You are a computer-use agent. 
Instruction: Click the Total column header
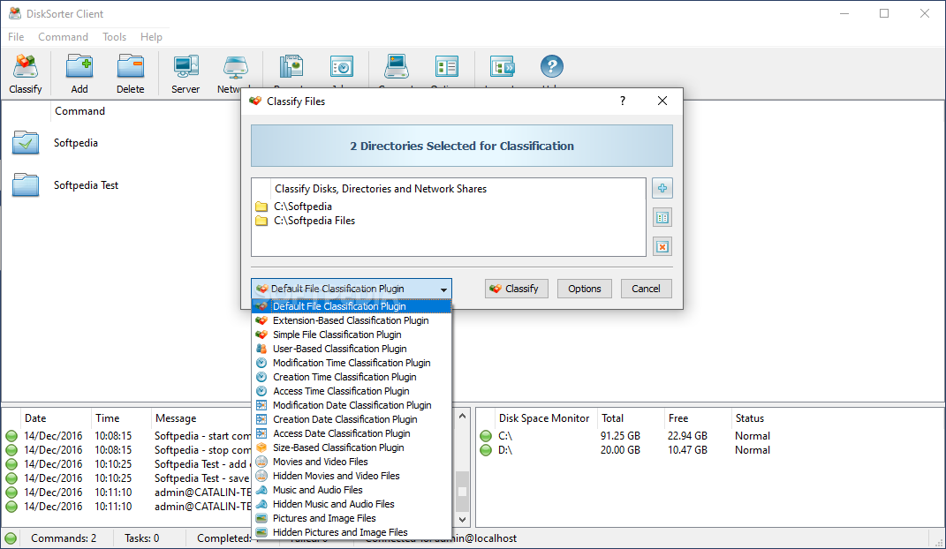click(612, 418)
